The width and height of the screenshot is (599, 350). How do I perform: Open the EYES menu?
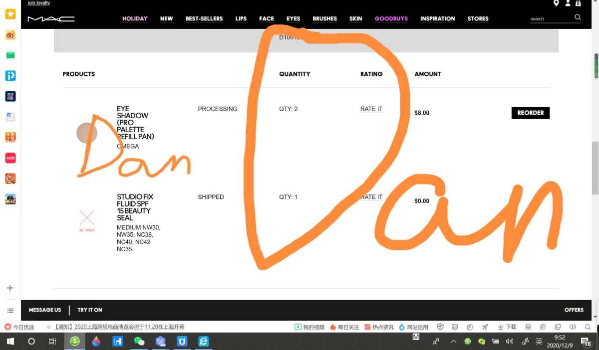click(x=294, y=19)
